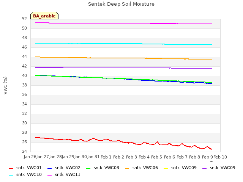The image size is (243, 182).
Task: Click the 52 y-axis tick label
Action: point(24,19)
